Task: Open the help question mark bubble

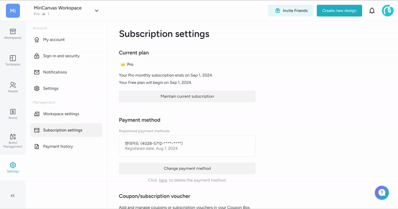Action: pos(382,193)
